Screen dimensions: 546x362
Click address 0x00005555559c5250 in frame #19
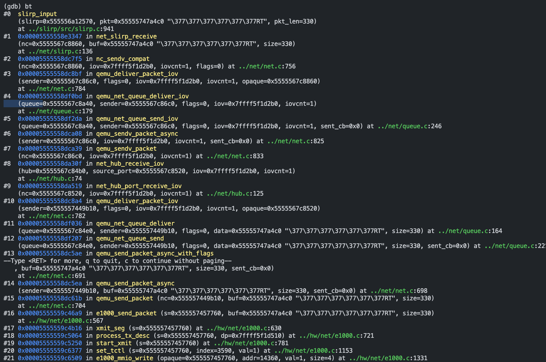pos(50,343)
